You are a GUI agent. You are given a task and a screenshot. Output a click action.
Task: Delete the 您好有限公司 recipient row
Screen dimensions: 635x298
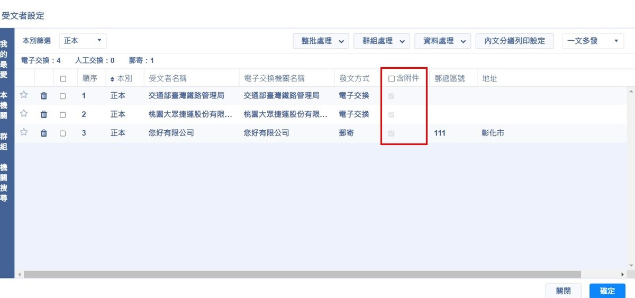44,133
